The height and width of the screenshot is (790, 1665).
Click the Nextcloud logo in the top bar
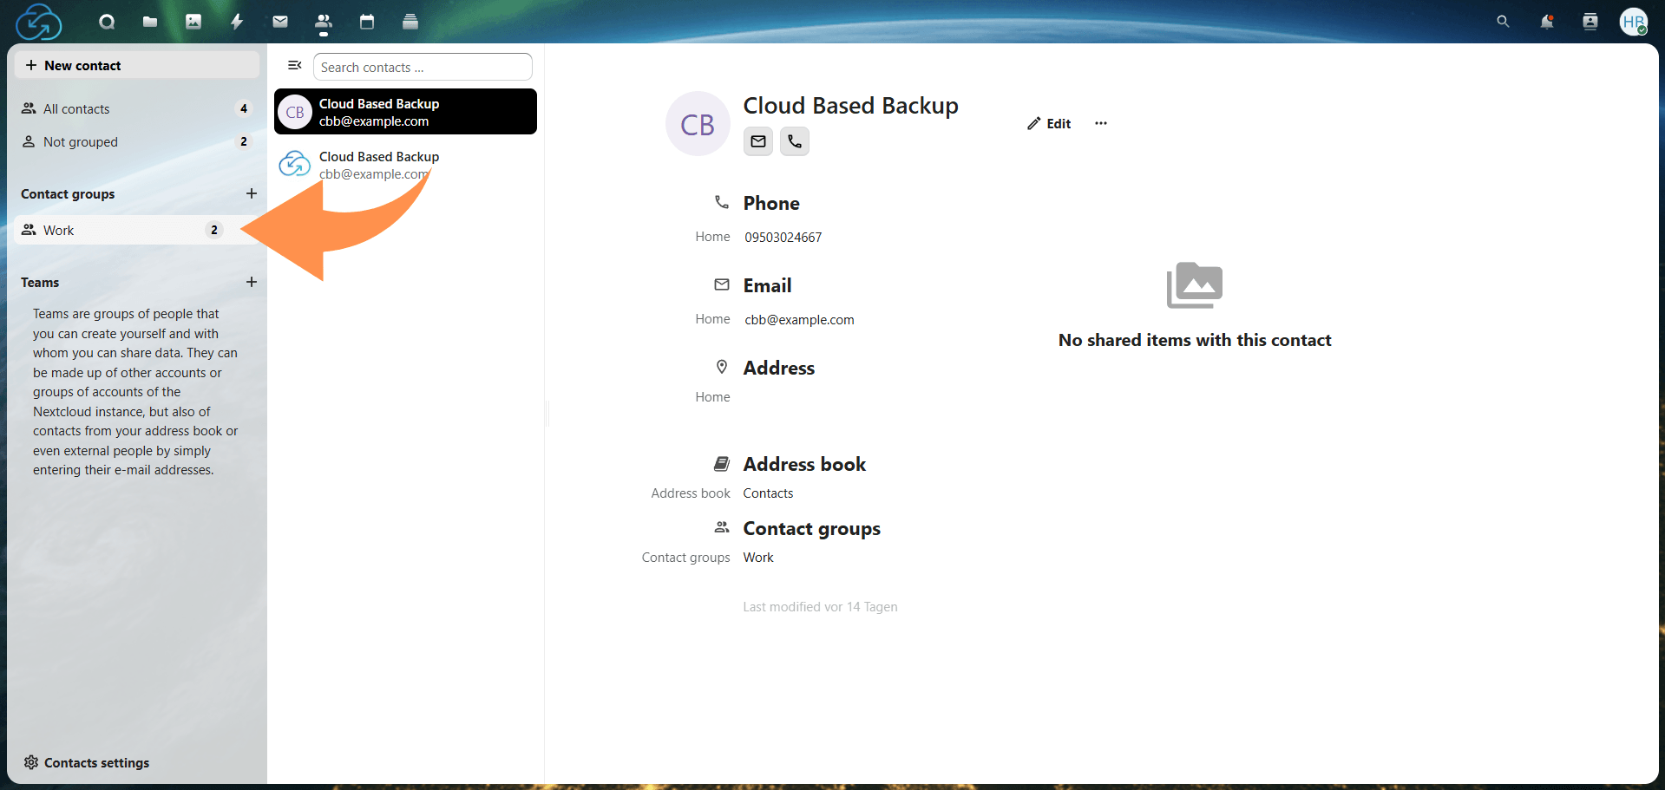[39, 22]
